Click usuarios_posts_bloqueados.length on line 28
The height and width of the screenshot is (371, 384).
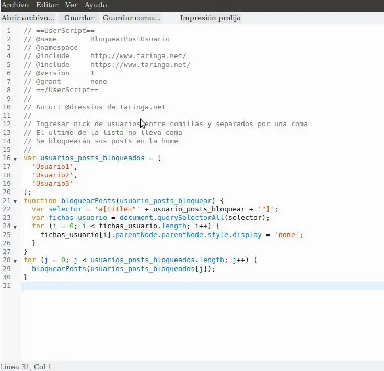pyautogui.click(x=157, y=260)
